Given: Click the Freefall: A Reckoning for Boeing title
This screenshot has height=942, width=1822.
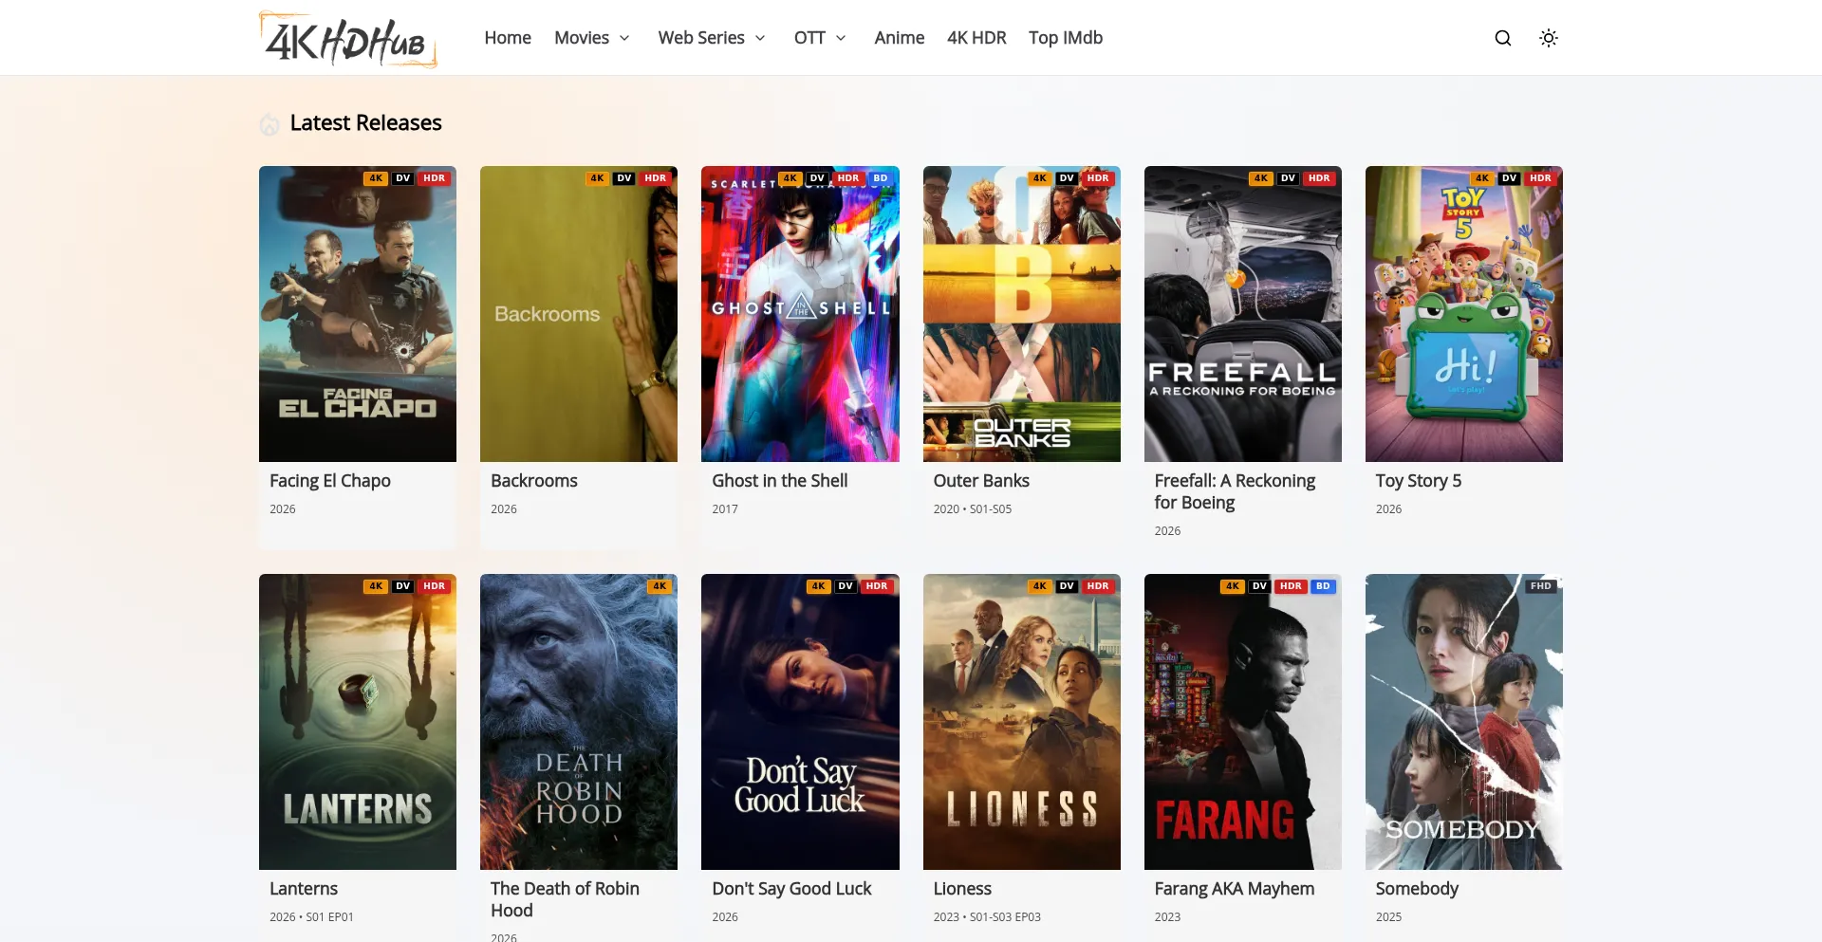Looking at the screenshot, I should (x=1235, y=491).
